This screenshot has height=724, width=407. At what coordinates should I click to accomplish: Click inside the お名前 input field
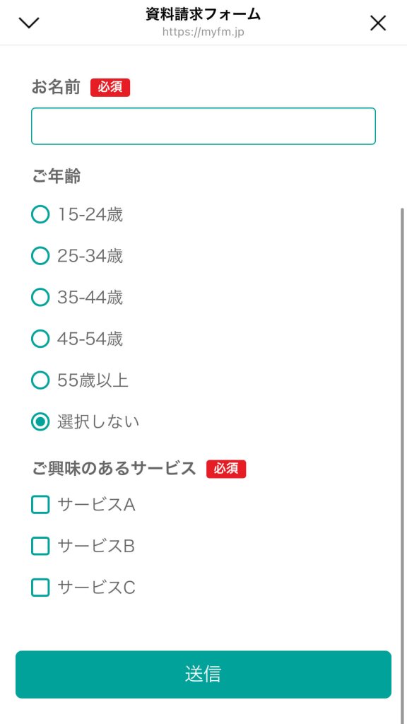coord(203,126)
